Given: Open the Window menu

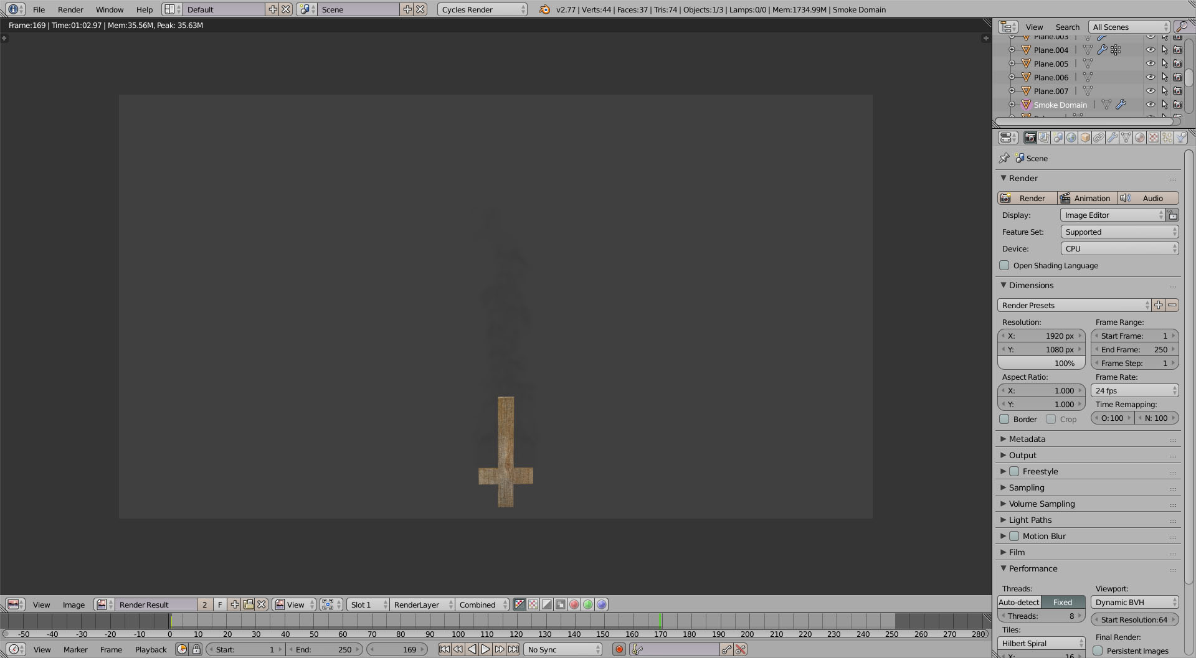Looking at the screenshot, I should pyautogui.click(x=110, y=9).
